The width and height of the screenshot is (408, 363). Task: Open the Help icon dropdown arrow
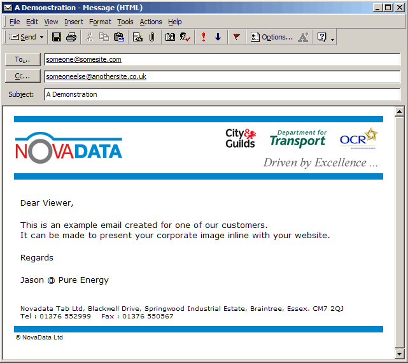click(x=332, y=38)
